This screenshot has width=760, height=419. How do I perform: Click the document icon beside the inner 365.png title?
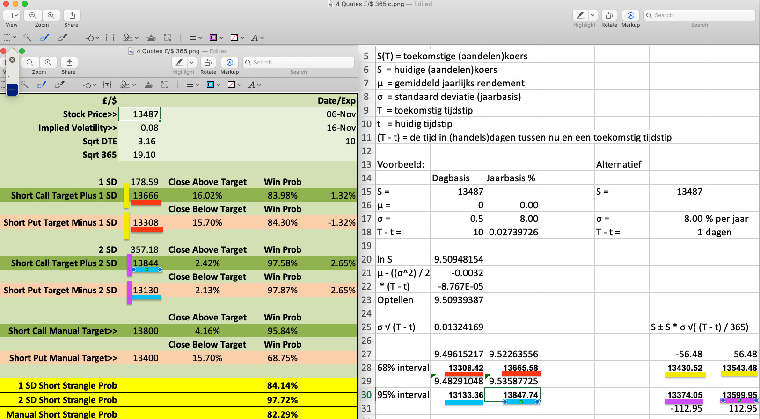[x=131, y=51]
